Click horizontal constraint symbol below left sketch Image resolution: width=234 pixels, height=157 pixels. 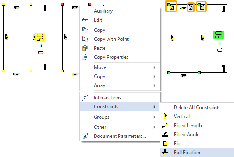[16, 74]
